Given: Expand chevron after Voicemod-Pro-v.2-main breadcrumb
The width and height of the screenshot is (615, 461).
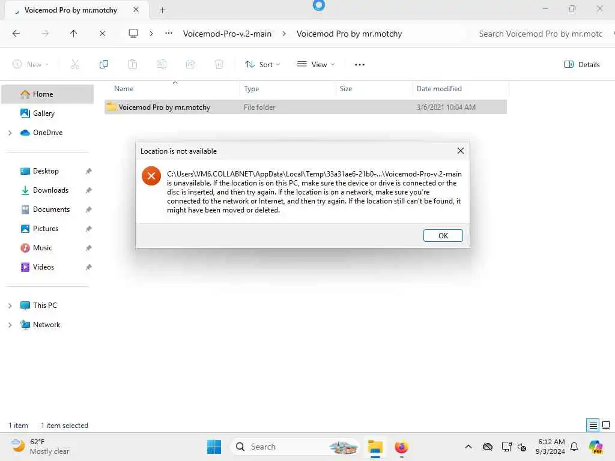Looking at the screenshot, I should pos(284,34).
